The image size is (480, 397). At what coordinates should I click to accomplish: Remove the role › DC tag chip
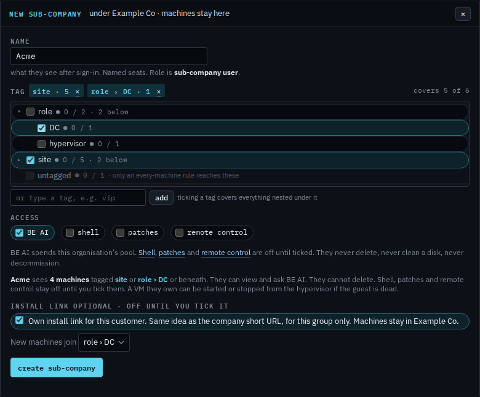click(159, 92)
